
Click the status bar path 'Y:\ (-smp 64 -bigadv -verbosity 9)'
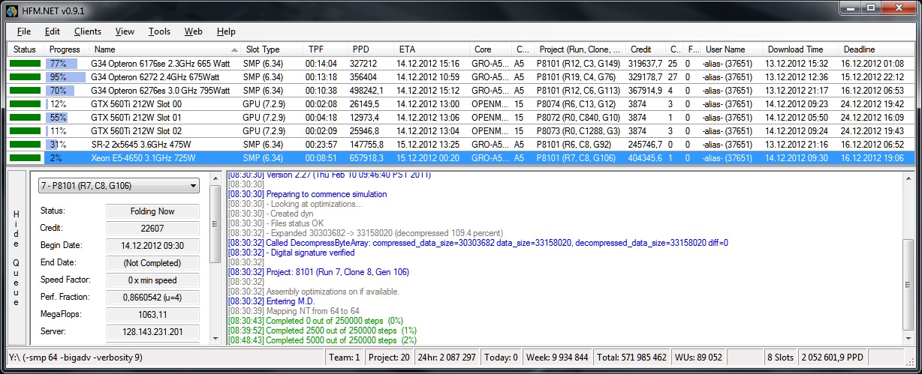click(77, 358)
